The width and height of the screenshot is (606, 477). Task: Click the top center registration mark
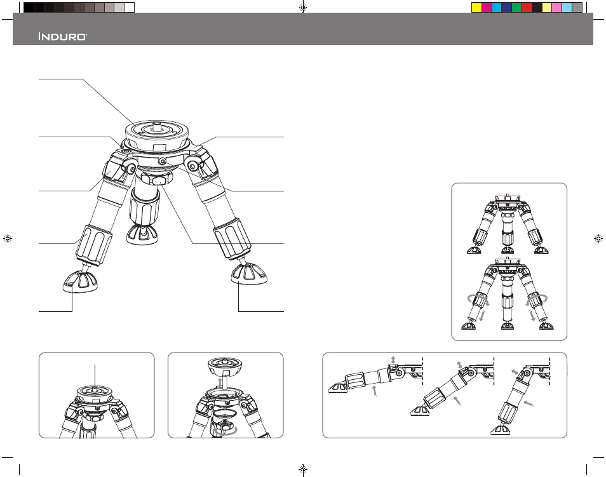point(303,8)
